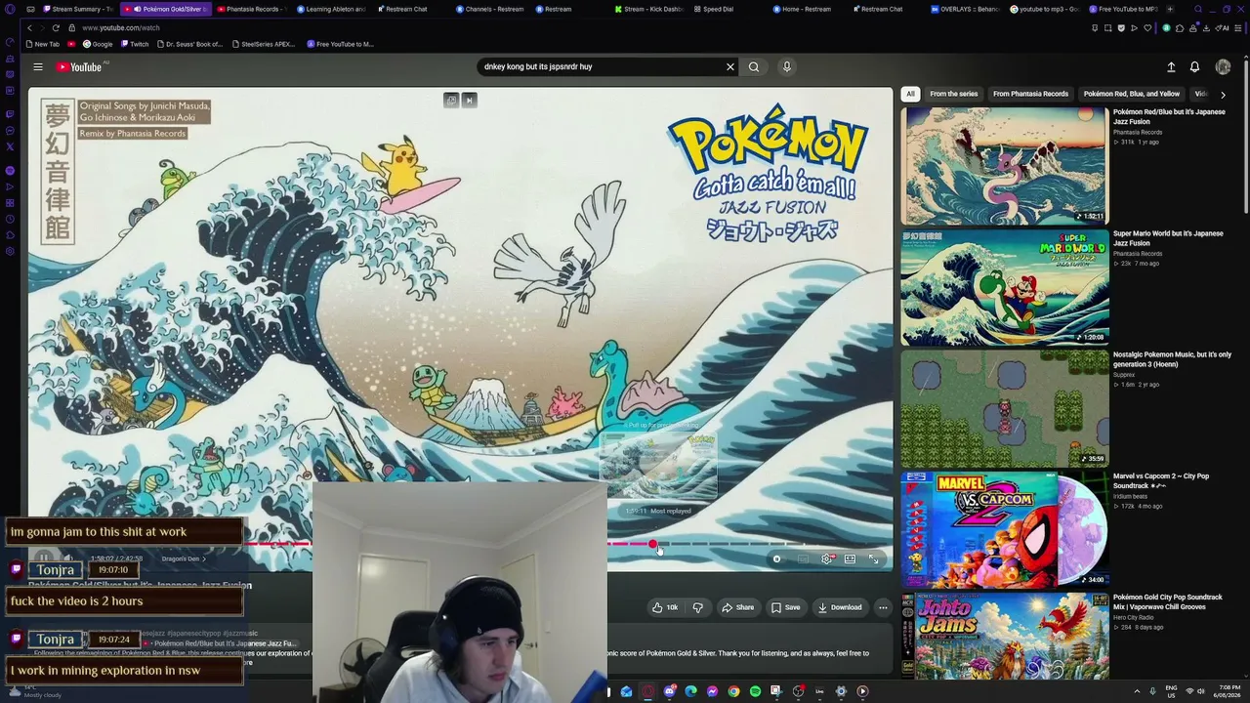Show more filter chips with right arrow

point(1223,95)
